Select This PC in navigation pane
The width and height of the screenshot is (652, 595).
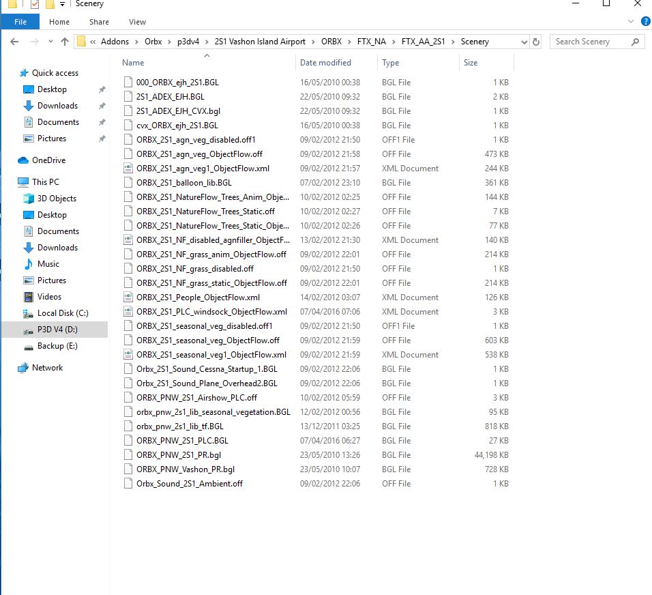point(45,182)
